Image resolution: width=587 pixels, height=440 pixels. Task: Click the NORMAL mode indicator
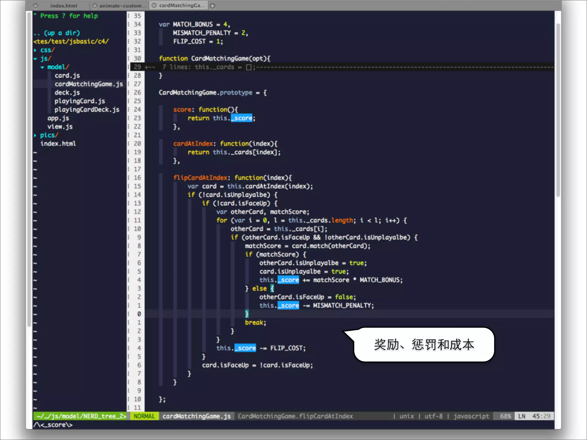[144, 416]
